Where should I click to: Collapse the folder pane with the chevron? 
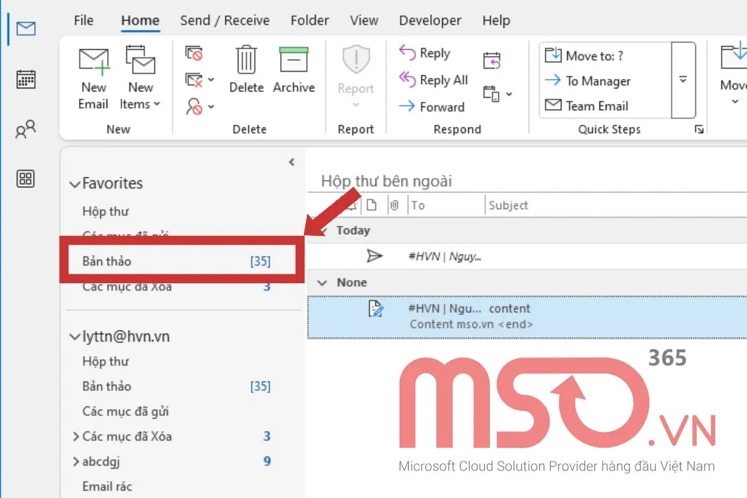pos(291,161)
